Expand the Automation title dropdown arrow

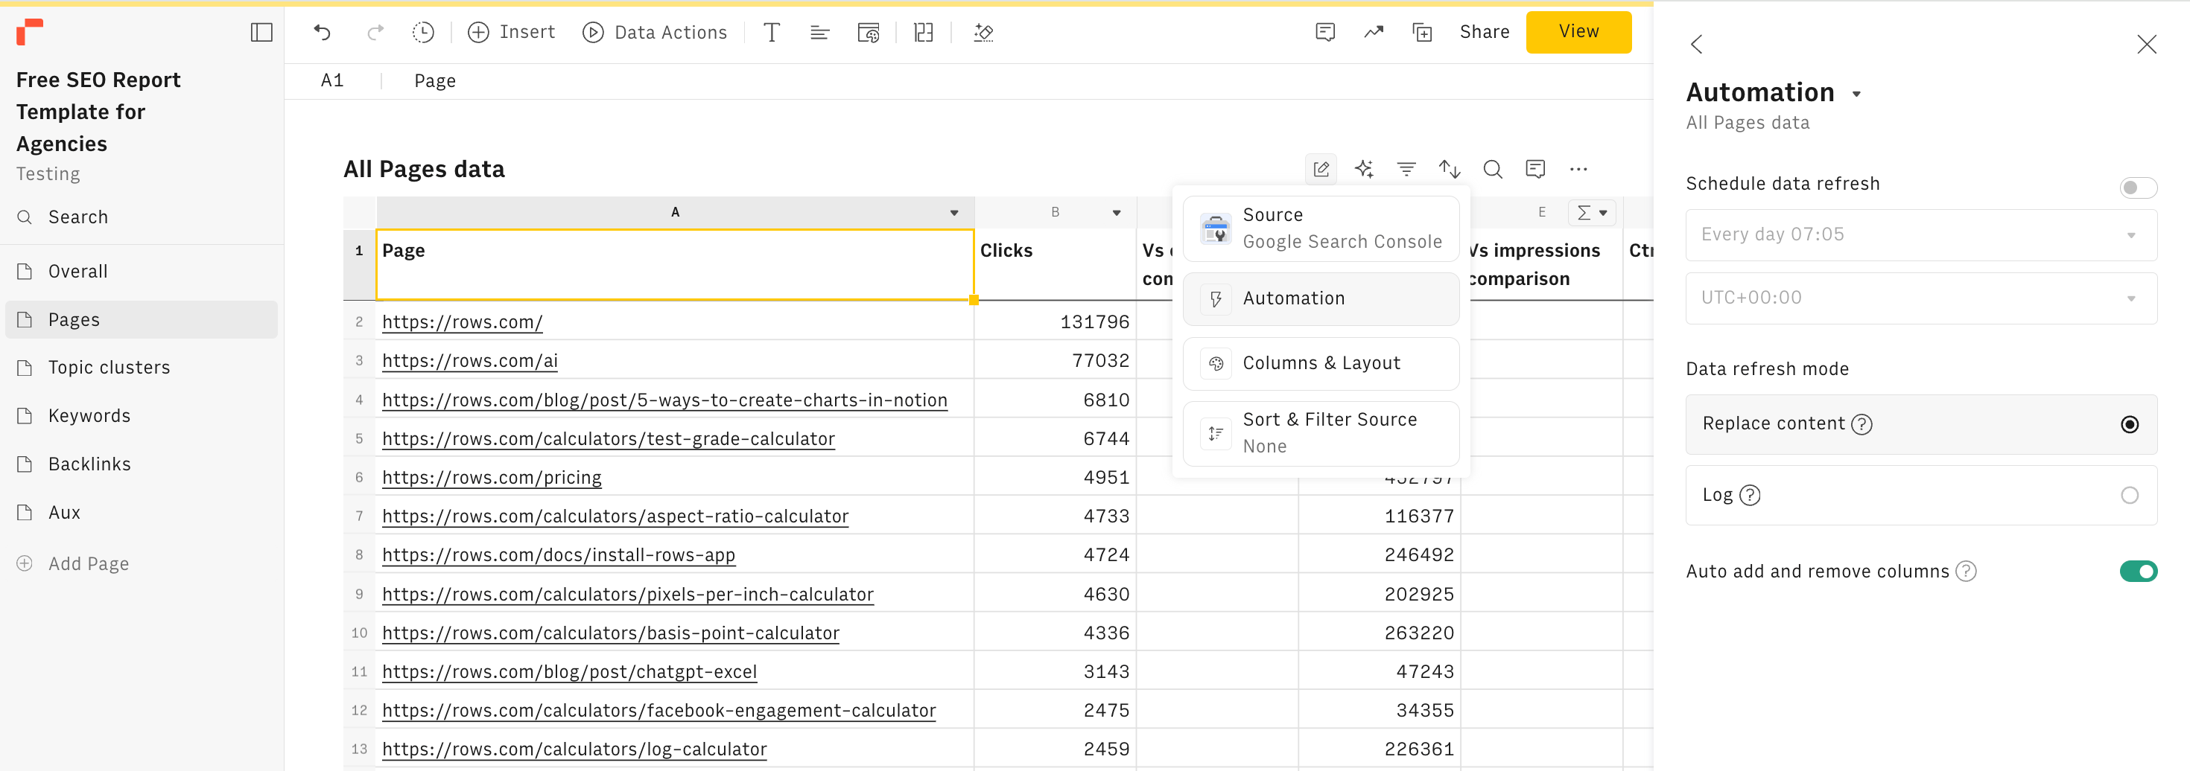coord(1857,95)
